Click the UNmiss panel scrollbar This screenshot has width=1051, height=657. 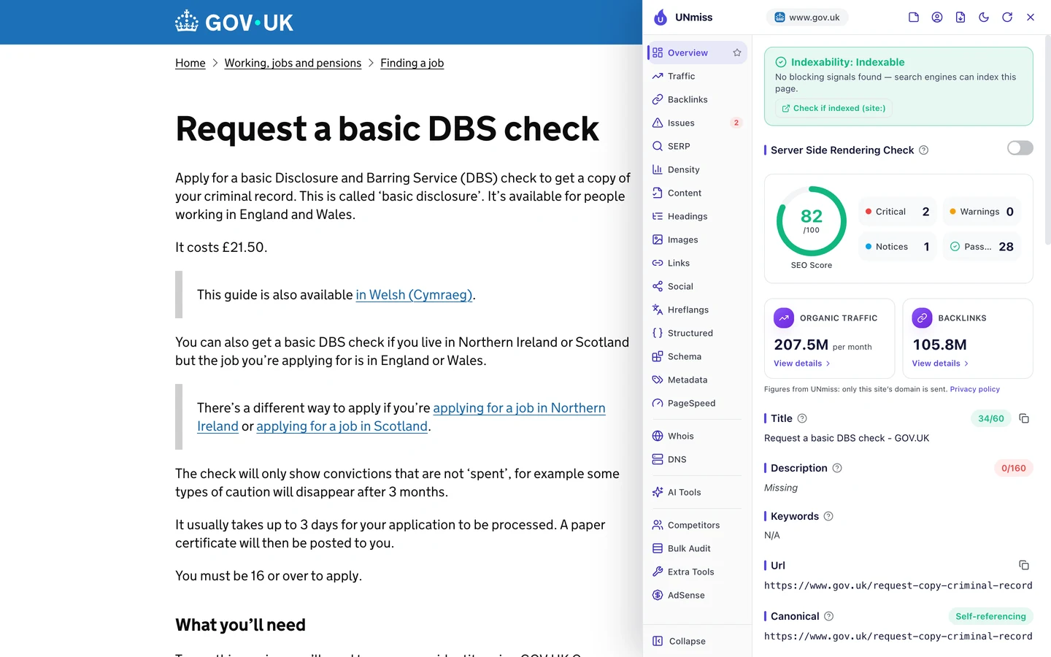[1047, 139]
